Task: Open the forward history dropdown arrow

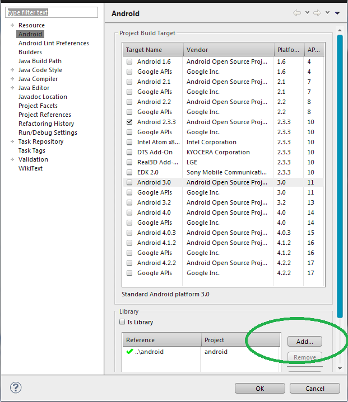Action: click(x=327, y=12)
